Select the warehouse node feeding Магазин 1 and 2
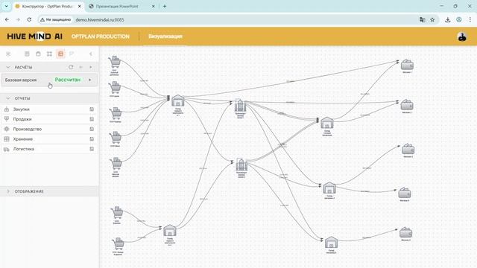The height and width of the screenshot is (268, 477). [x=327, y=123]
